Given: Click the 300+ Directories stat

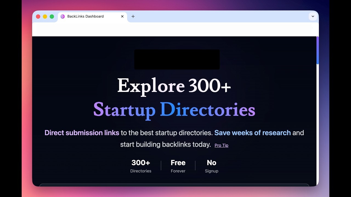Looking at the screenshot, I should click(x=141, y=166).
